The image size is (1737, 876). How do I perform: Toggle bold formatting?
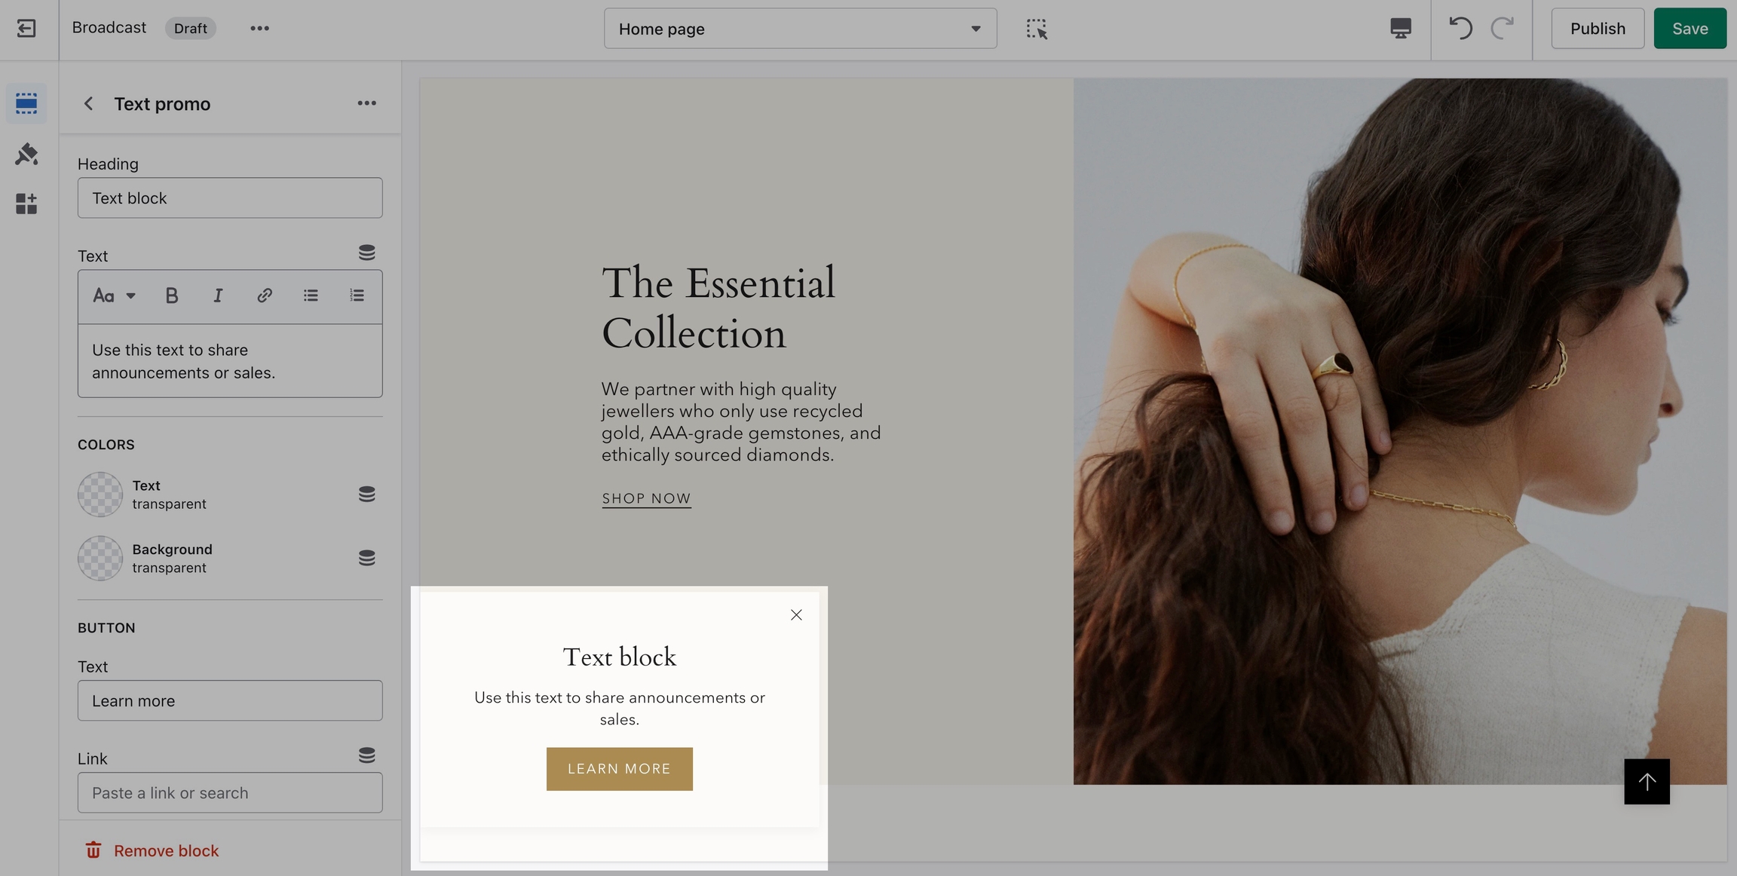[172, 296]
